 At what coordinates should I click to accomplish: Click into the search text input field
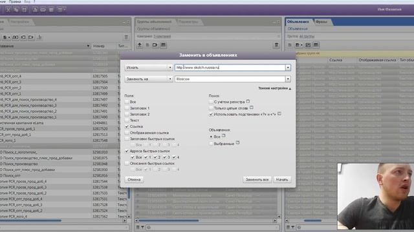230,68
